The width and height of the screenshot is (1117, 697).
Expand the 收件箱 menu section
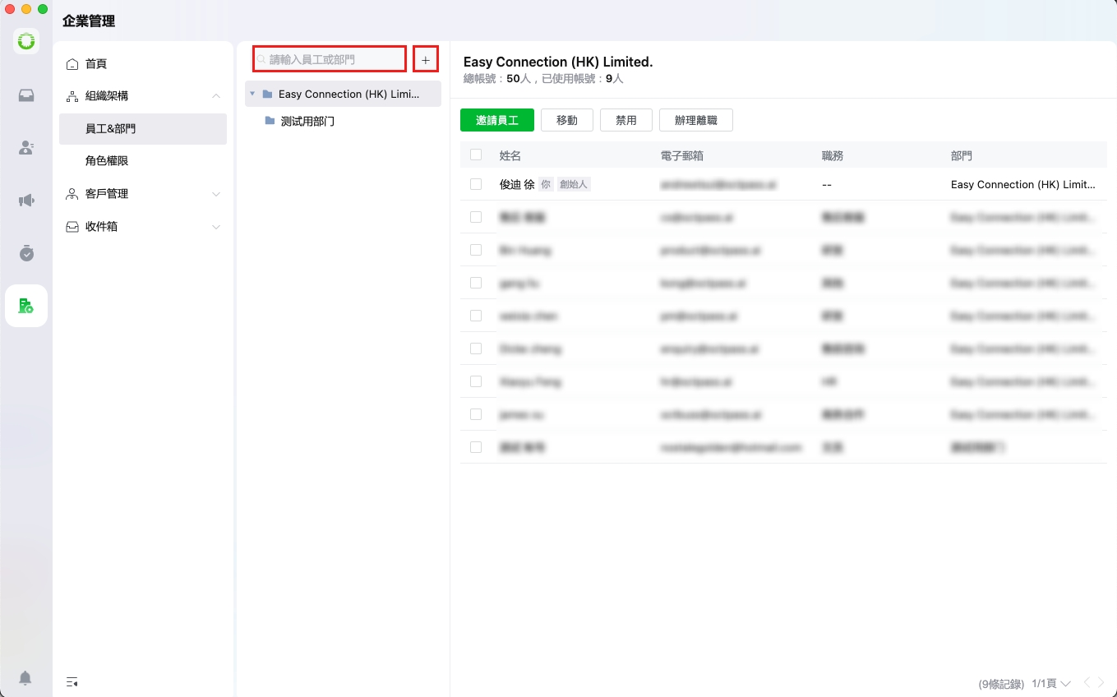[x=216, y=227]
